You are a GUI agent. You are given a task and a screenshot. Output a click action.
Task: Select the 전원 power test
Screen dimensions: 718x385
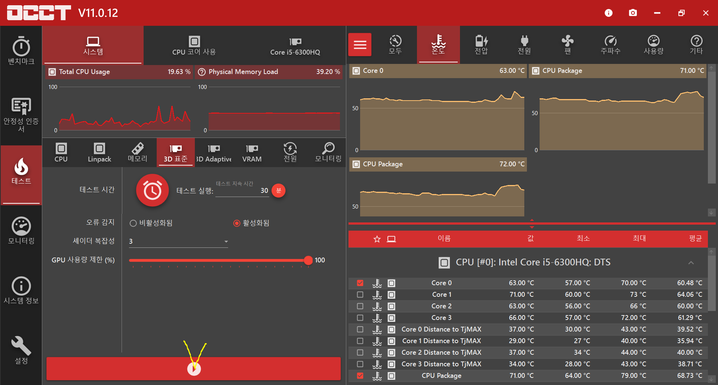290,153
